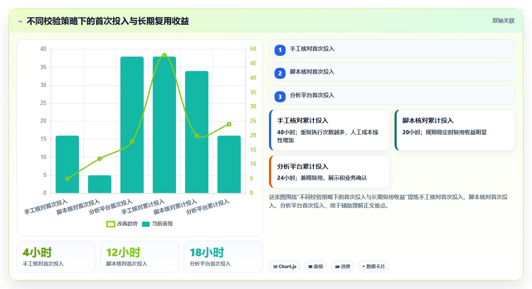Toggle the 当前表现 legend swatch
Viewport: 532px width, 289px height.
(x=146, y=224)
